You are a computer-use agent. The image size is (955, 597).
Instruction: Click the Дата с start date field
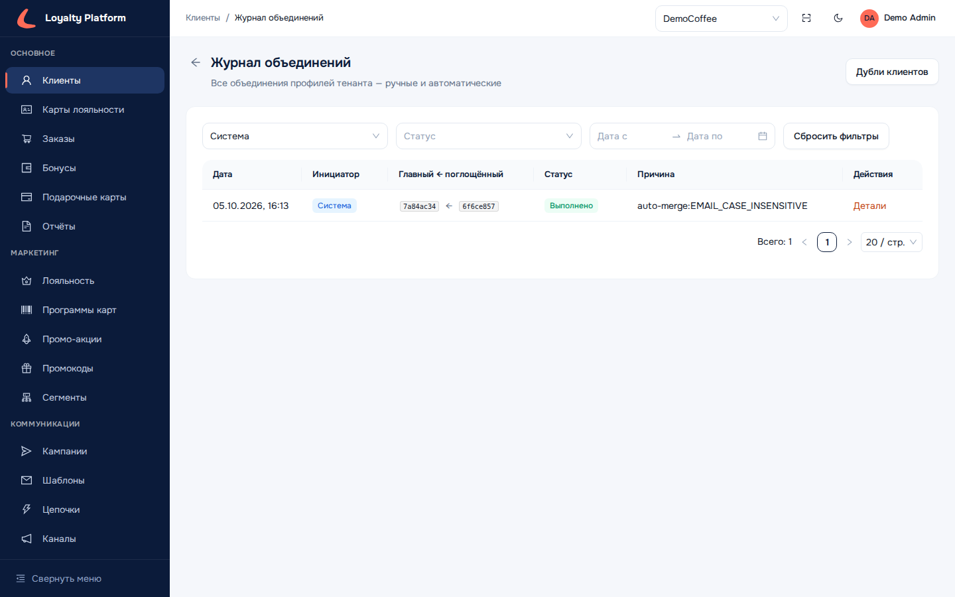pos(630,136)
